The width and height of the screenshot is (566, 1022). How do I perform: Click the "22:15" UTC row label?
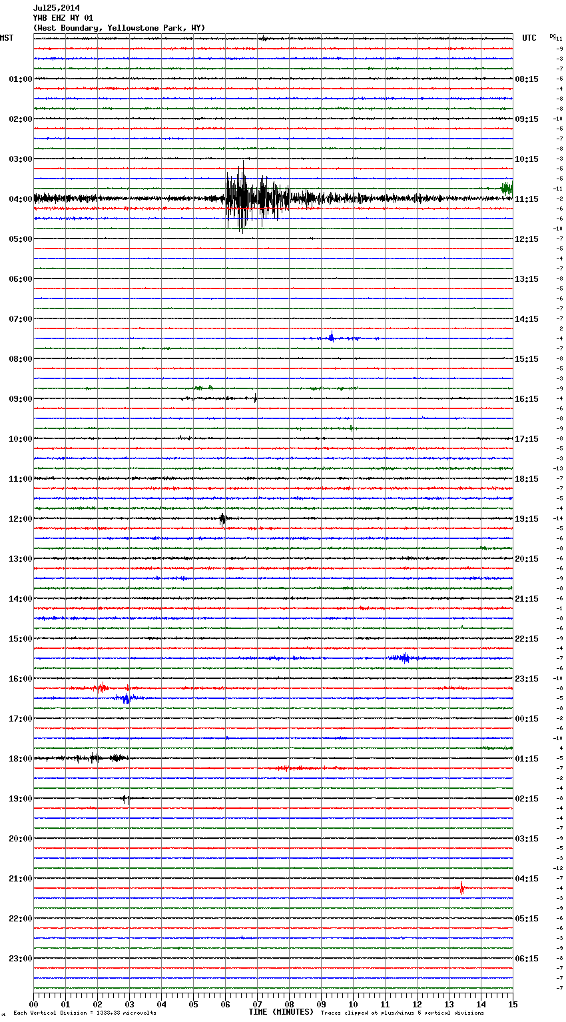pos(527,639)
